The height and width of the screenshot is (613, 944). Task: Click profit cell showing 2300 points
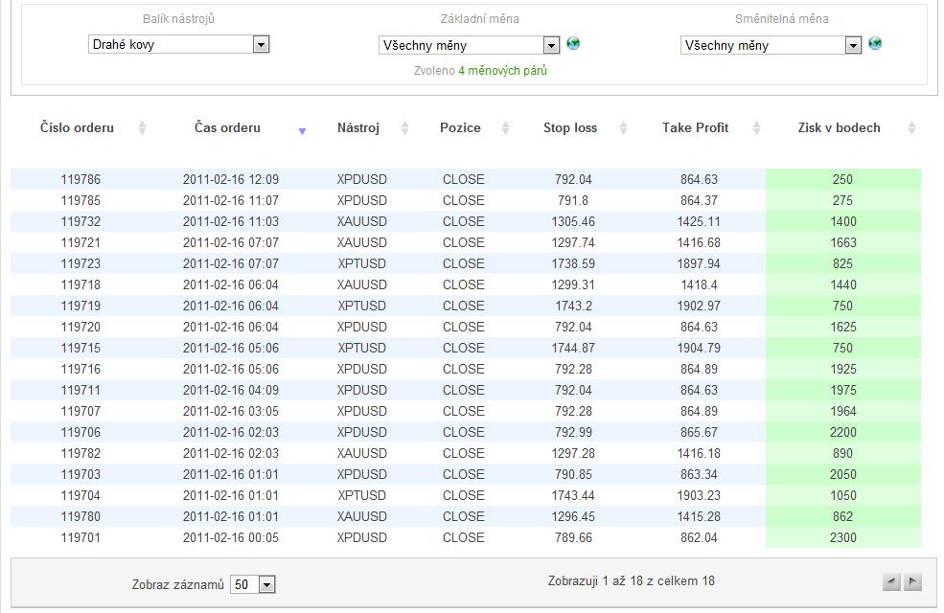[842, 537]
